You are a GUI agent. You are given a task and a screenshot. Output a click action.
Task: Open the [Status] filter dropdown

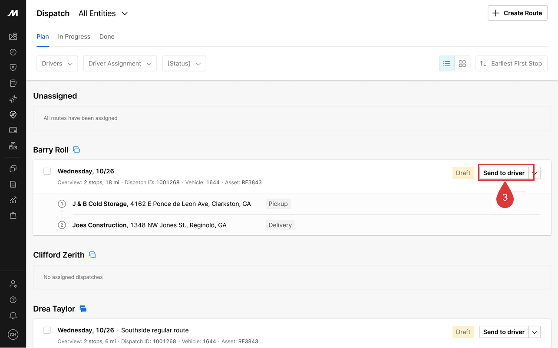point(184,64)
